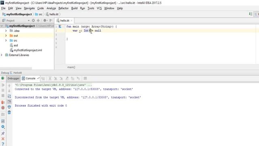This screenshot has width=259, height=146.
Task: Click Restore Layout icon in debug sidebar
Action: (3, 121)
